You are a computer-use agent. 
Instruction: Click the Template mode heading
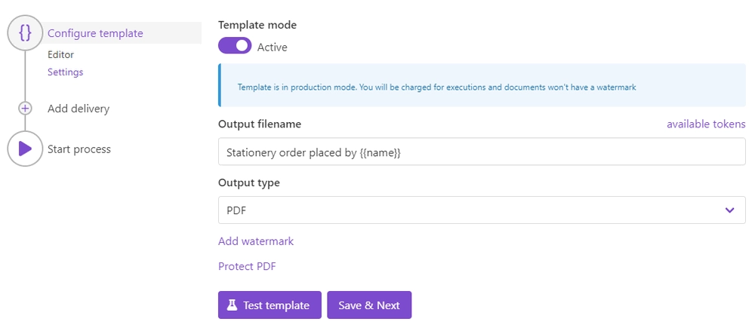(257, 25)
